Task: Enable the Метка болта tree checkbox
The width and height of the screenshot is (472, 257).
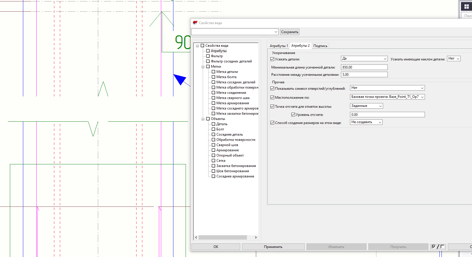Action: pyautogui.click(x=213, y=77)
